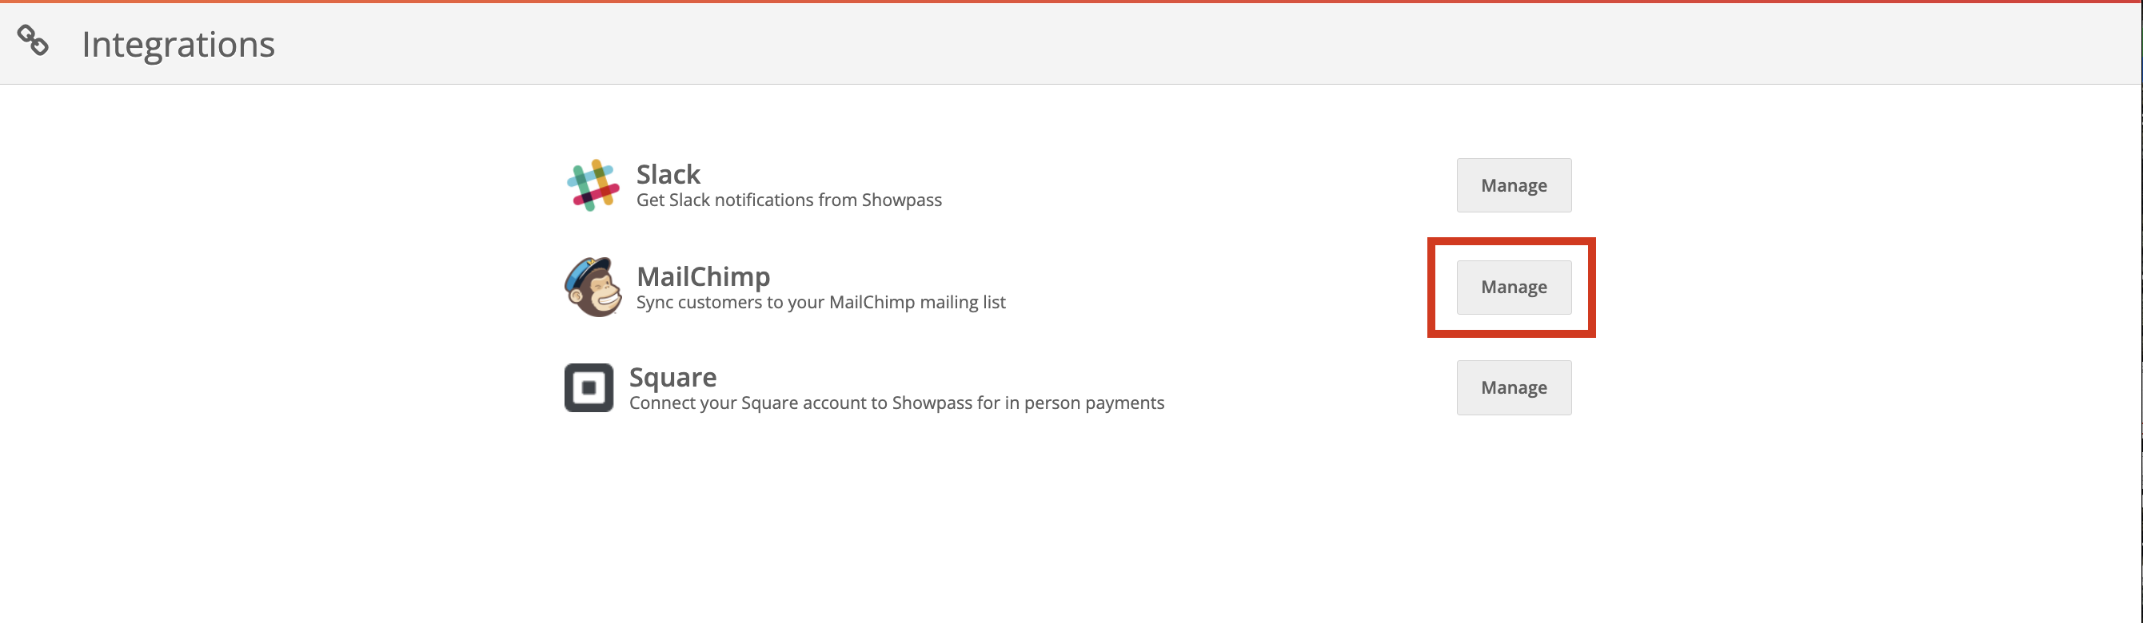Open Manage for MailChimp integration
Screen dimensions: 2143x623
click(1514, 288)
